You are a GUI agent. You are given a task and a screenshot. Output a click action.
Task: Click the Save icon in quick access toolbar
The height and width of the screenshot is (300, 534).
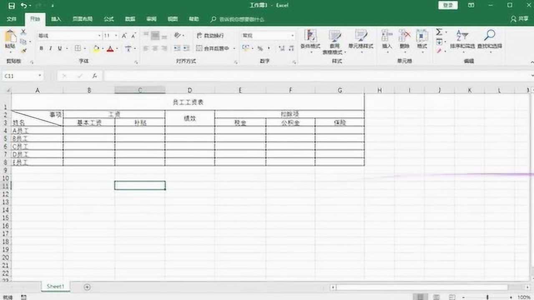click(x=12, y=6)
